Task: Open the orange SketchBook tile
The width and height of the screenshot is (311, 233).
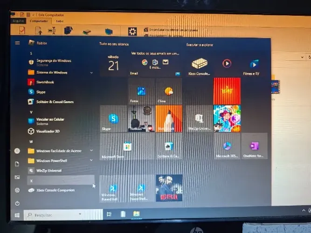Action: coord(169,118)
